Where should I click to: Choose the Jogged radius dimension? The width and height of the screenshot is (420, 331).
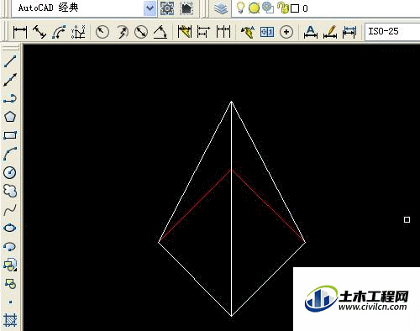pyautogui.click(x=122, y=32)
